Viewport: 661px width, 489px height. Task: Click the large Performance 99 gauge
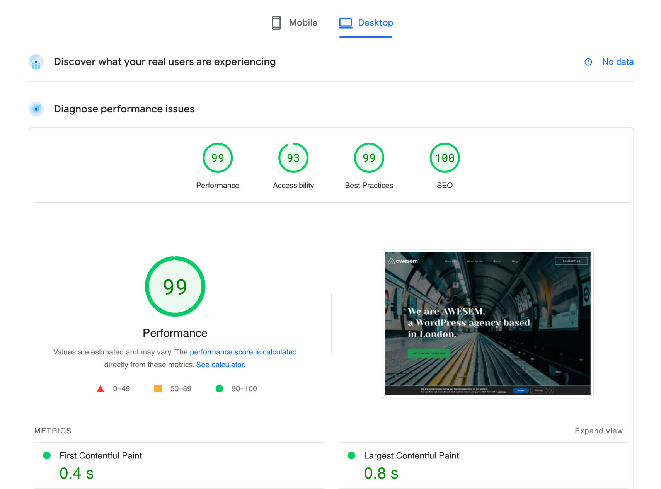pyautogui.click(x=175, y=286)
